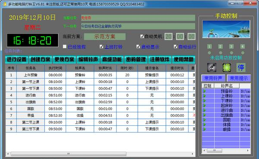Click the task table scroll right arrow
Viewport: 259px width, 159px height.
point(193,154)
